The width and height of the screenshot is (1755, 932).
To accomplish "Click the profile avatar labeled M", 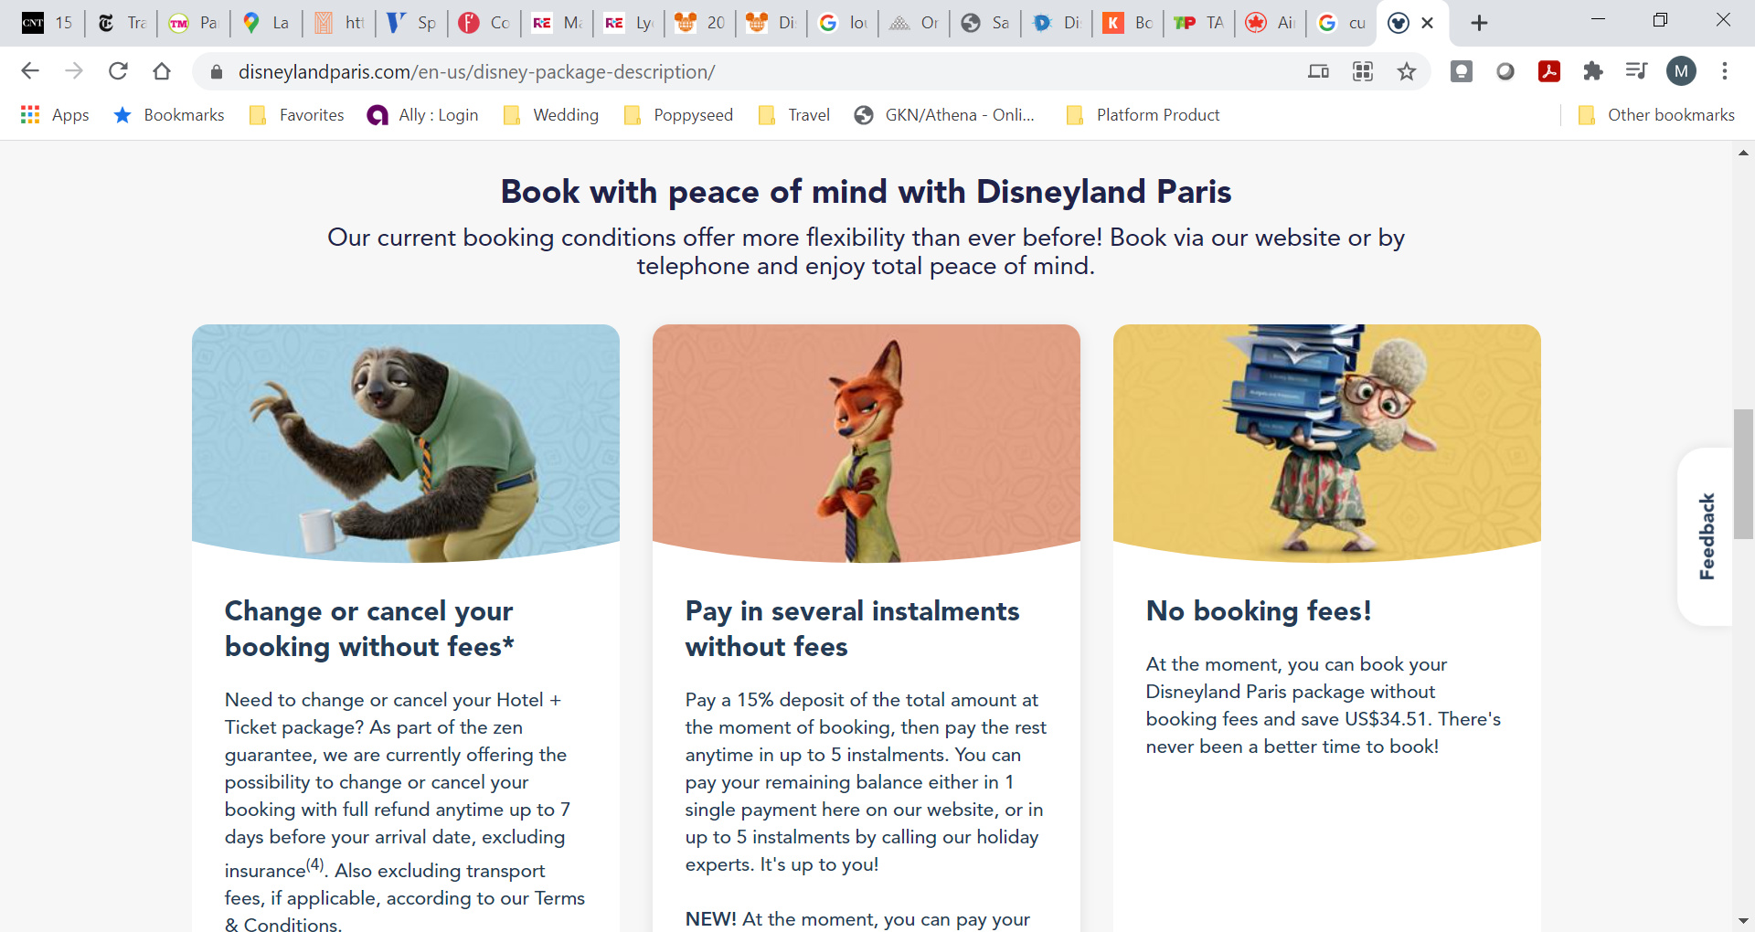I will coord(1681,71).
